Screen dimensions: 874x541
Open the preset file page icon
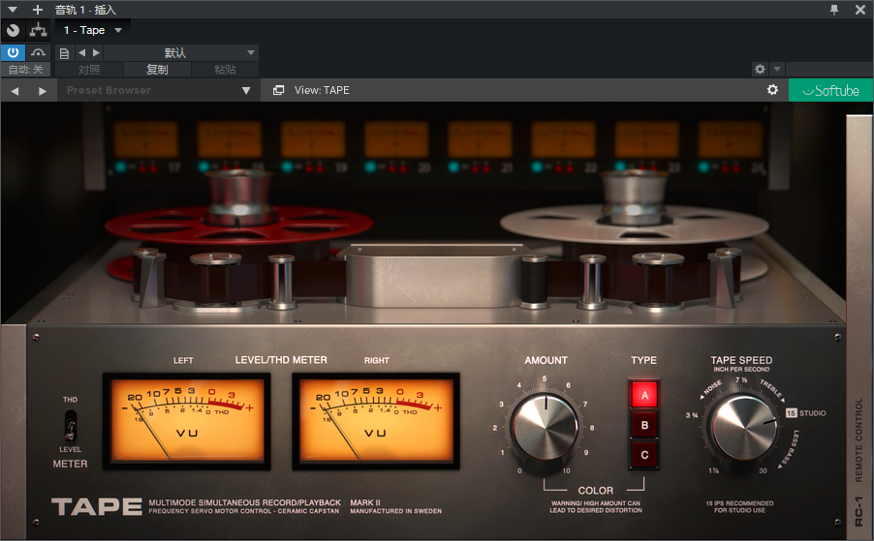pyautogui.click(x=64, y=52)
